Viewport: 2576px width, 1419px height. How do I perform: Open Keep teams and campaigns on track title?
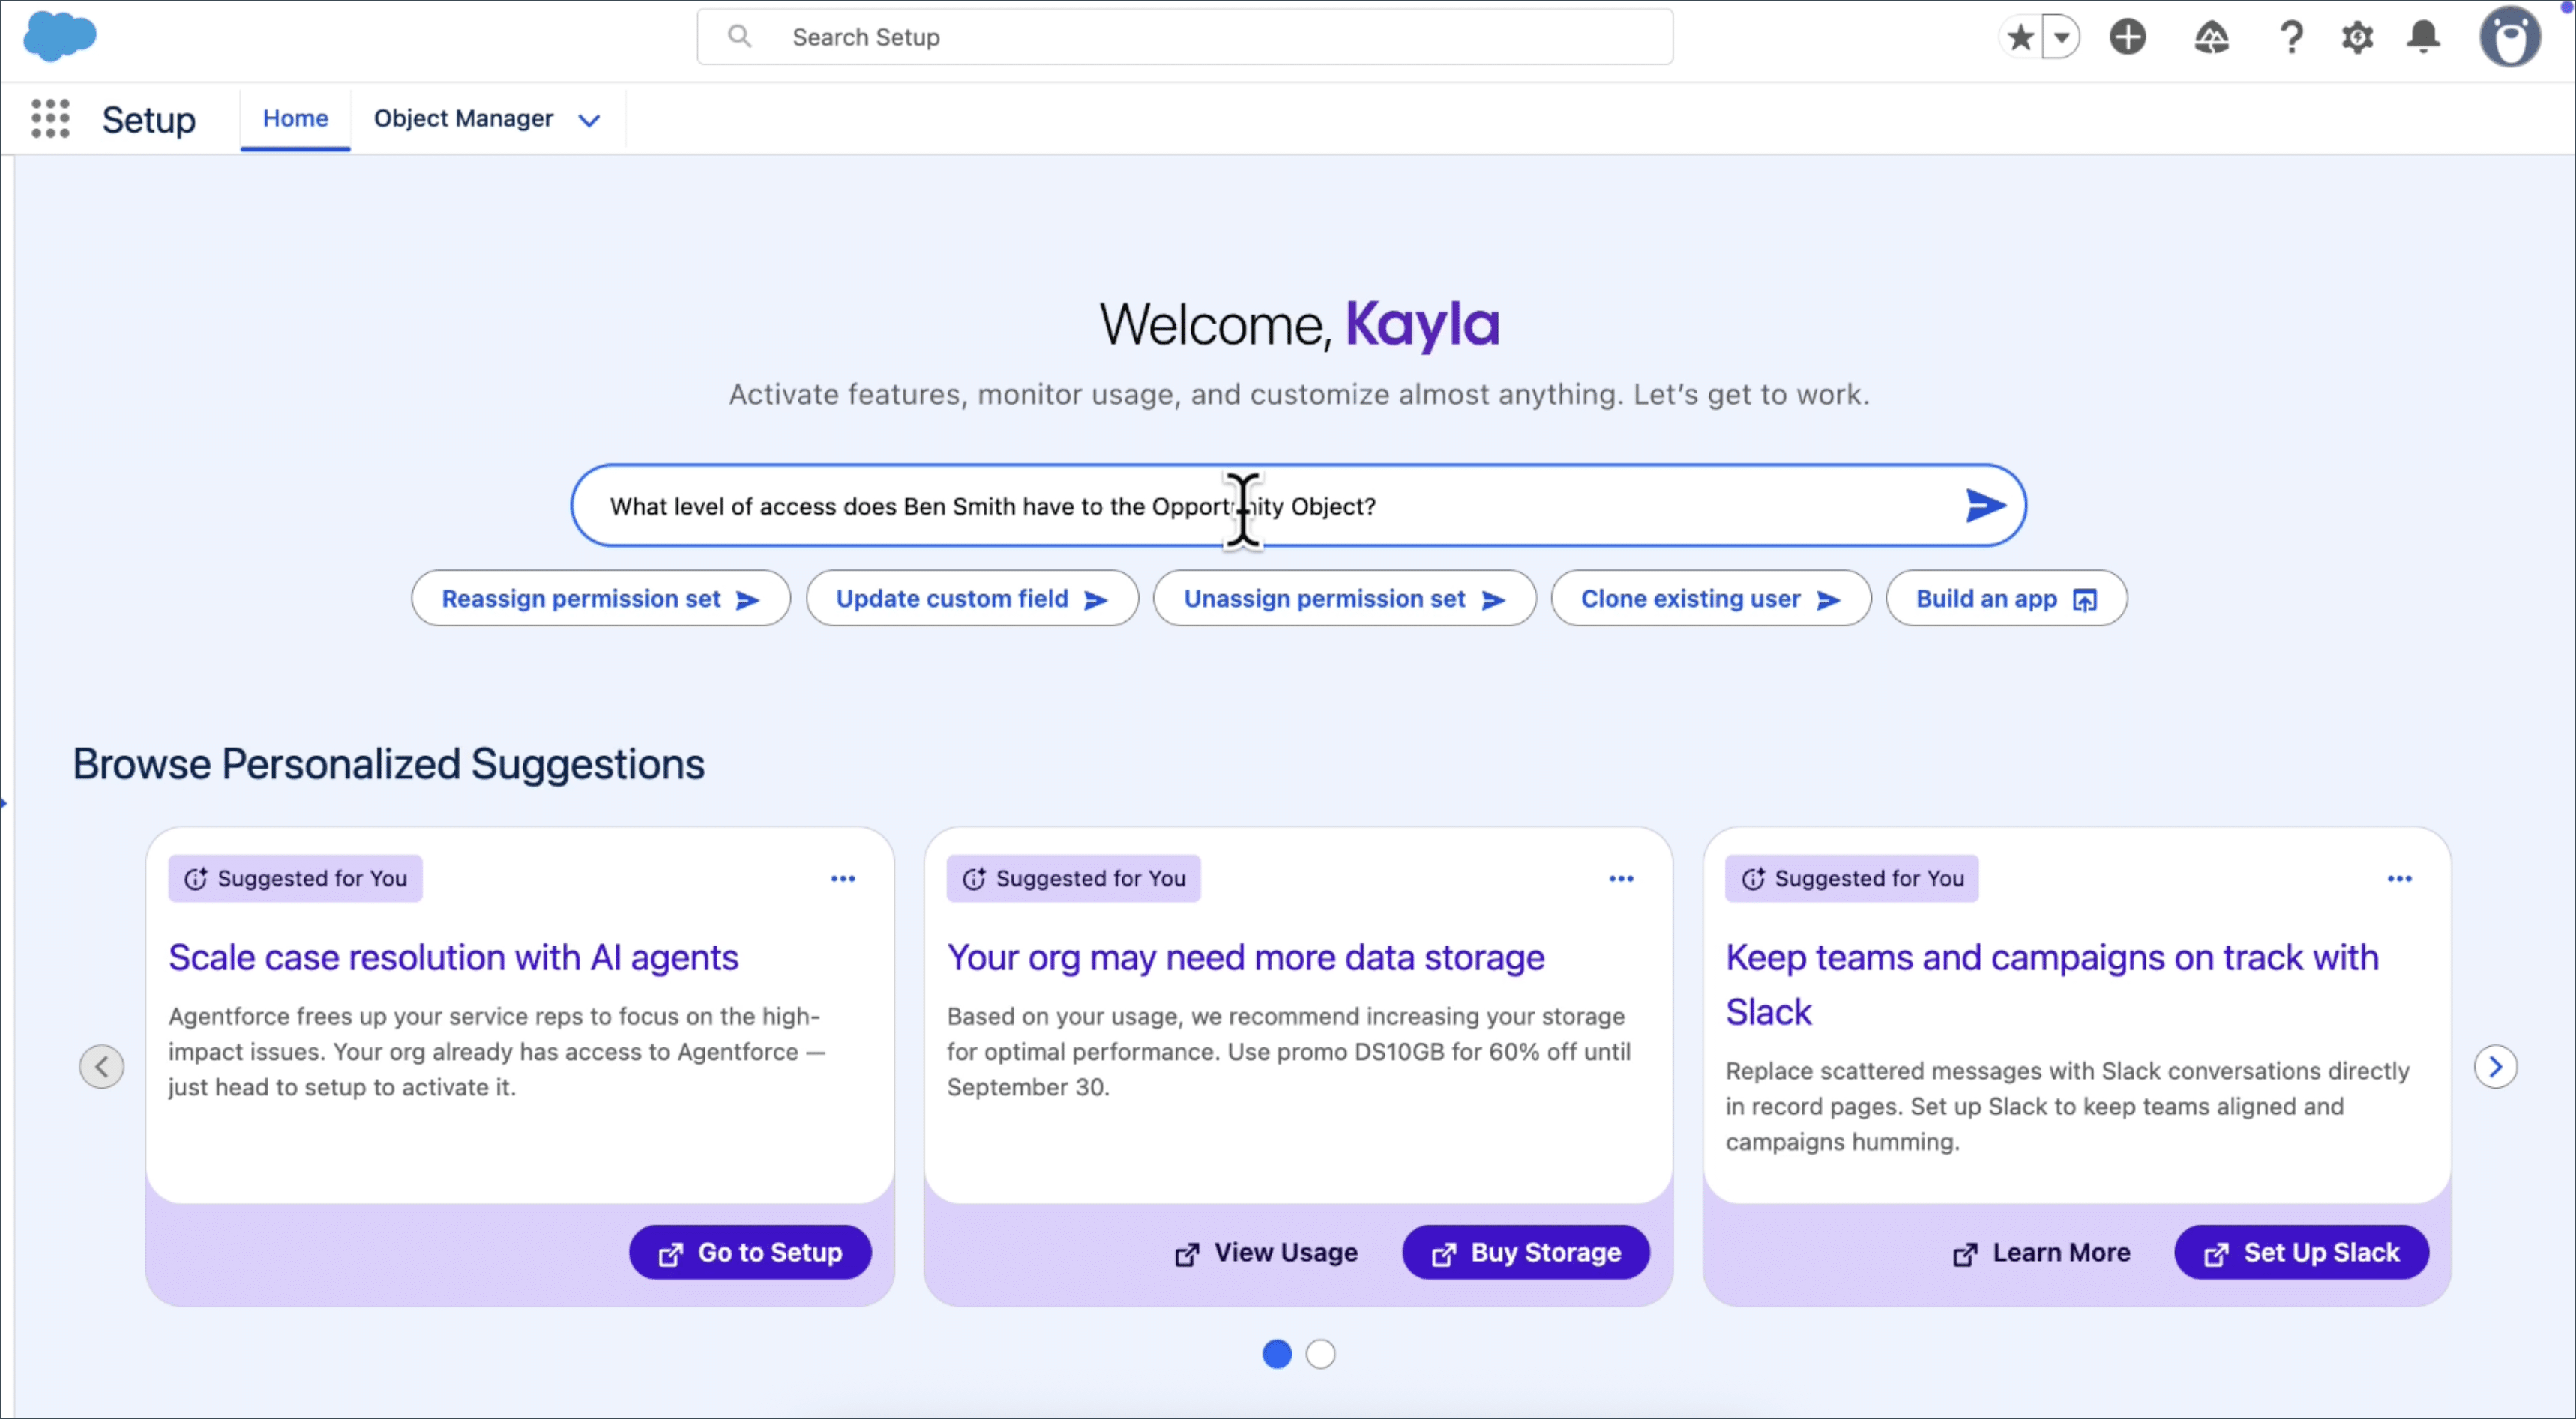pyautogui.click(x=2052, y=984)
